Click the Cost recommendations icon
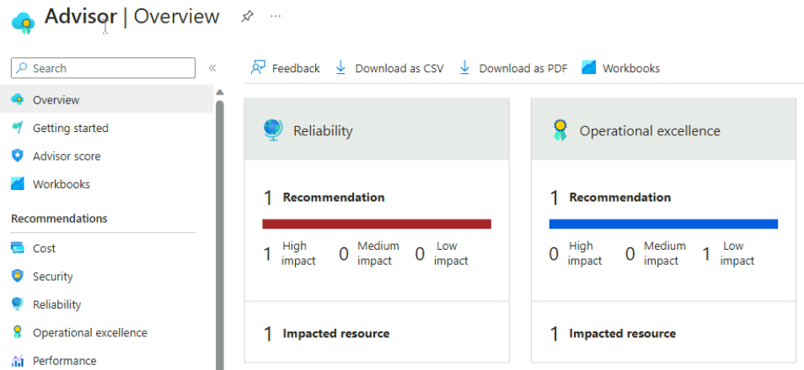This screenshot has width=804, height=370. coord(17,249)
